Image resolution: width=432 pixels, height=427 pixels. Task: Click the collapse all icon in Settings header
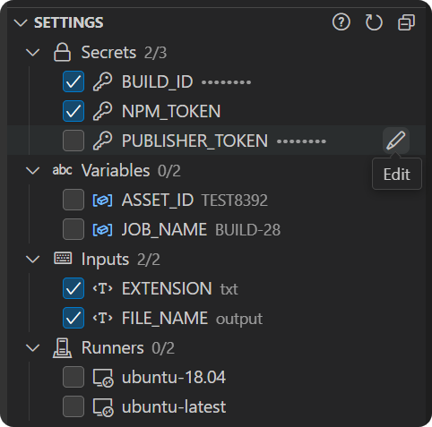click(x=406, y=22)
